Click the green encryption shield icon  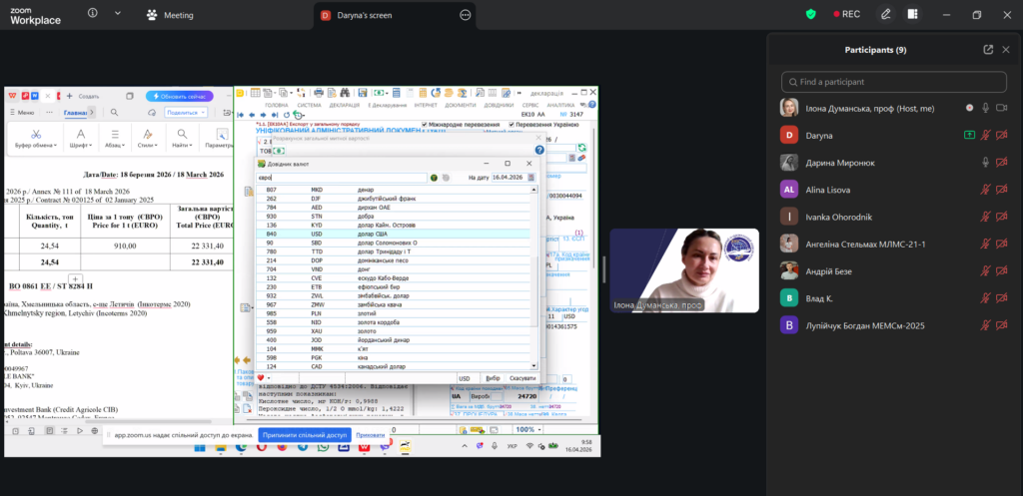coord(810,14)
